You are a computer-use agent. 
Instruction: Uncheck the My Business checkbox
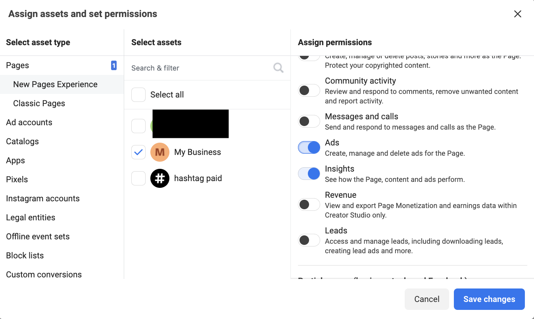coord(138,152)
